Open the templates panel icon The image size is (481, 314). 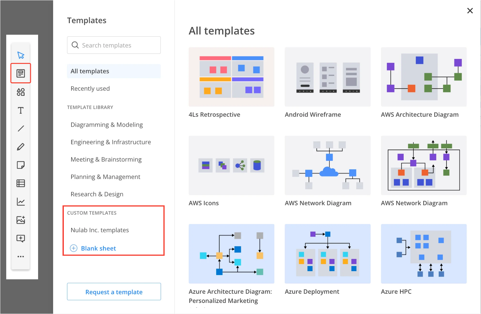(x=21, y=73)
